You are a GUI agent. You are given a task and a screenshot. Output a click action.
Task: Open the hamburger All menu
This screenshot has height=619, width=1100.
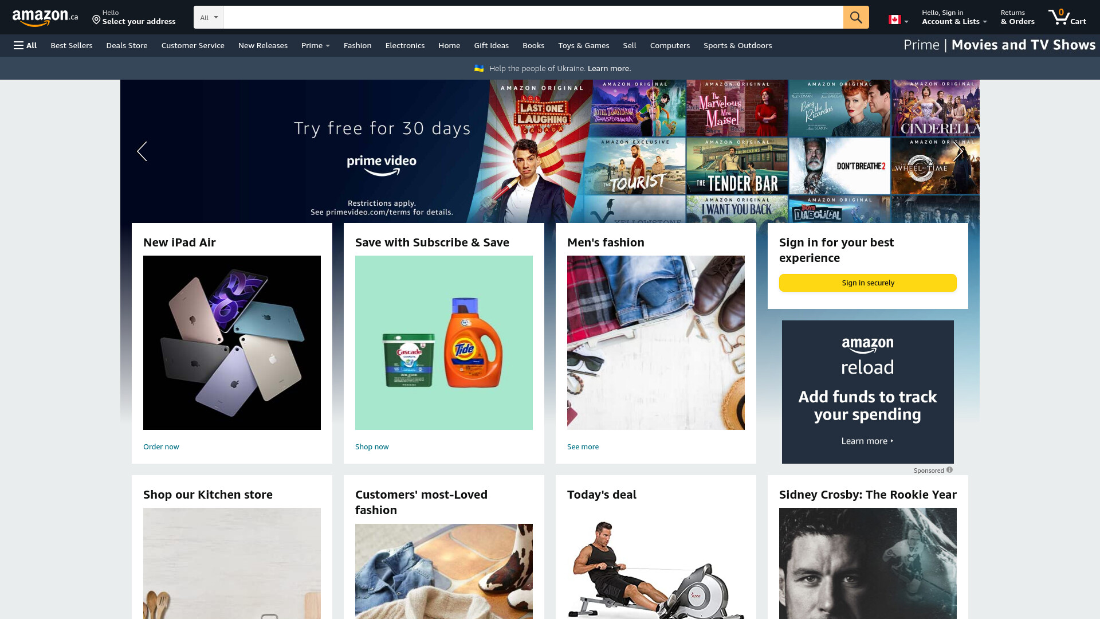tap(25, 45)
